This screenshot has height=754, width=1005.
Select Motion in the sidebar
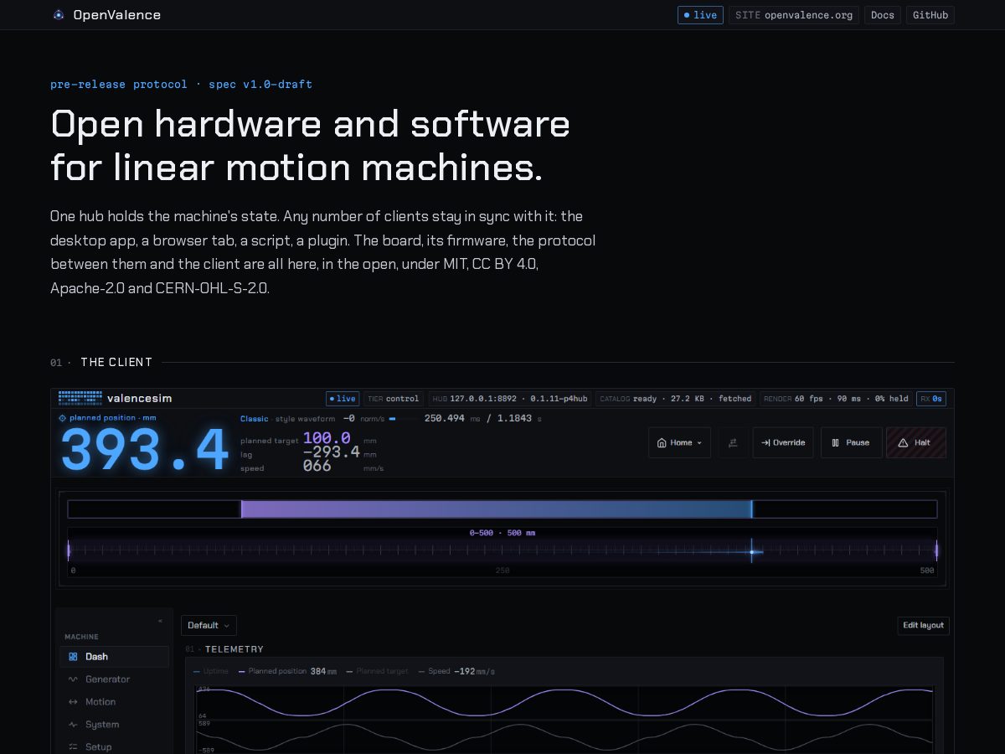pos(115,702)
